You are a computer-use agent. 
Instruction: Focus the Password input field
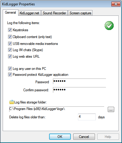click(x=79, y=81)
